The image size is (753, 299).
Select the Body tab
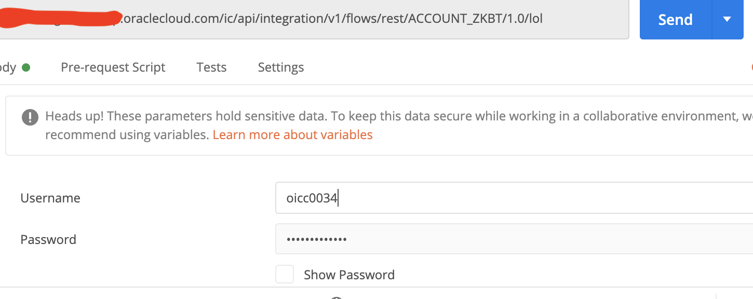pyautogui.click(x=7, y=67)
